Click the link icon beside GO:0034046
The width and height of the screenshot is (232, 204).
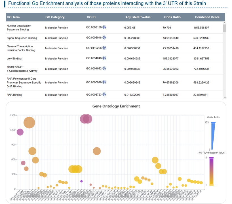pyautogui.click(x=104, y=59)
